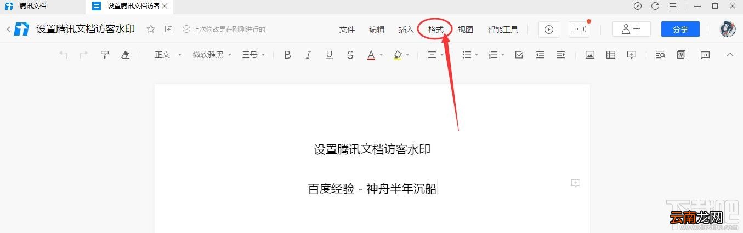This screenshot has width=743, height=233.
Task: Click the add collaborator button
Action: tap(632, 30)
